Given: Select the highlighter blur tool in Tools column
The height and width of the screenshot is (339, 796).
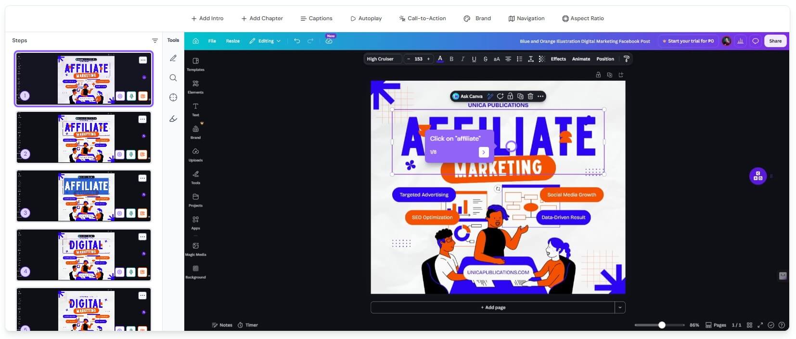Looking at the screenshot, I should click(x=173, y=119).
